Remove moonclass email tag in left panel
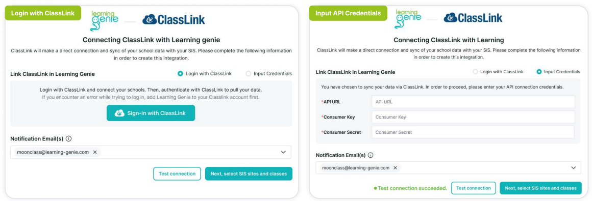 click(x=95, y=152)
